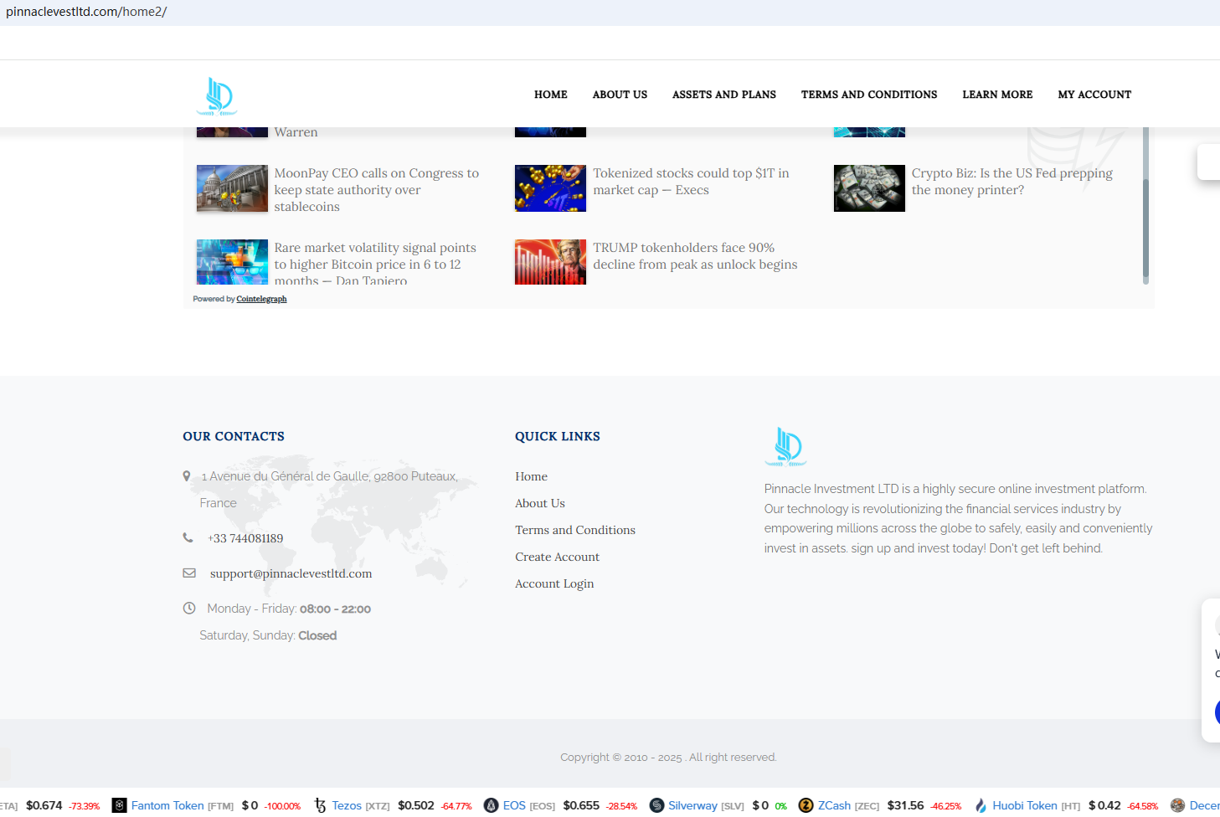Open Assets and Plans in navigation
1220x817 pixels.
723,95
